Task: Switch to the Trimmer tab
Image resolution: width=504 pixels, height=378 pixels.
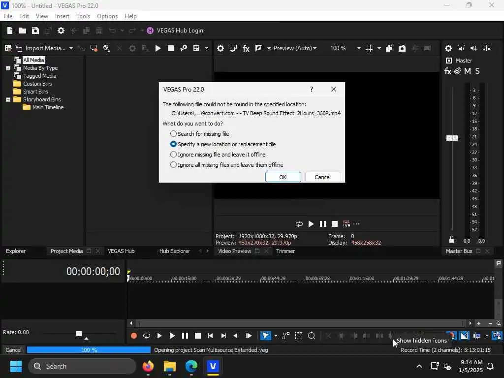Action: 285,251
